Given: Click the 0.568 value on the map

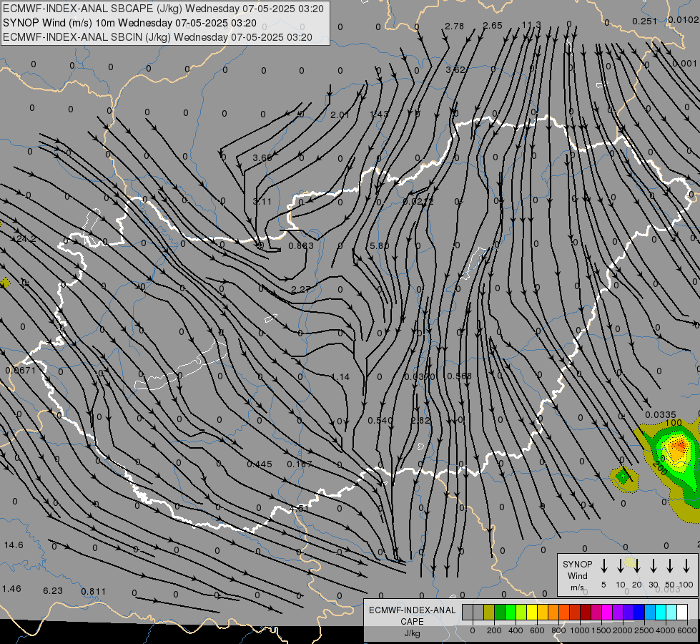Looking at the screenshot, I should (459, 376).
